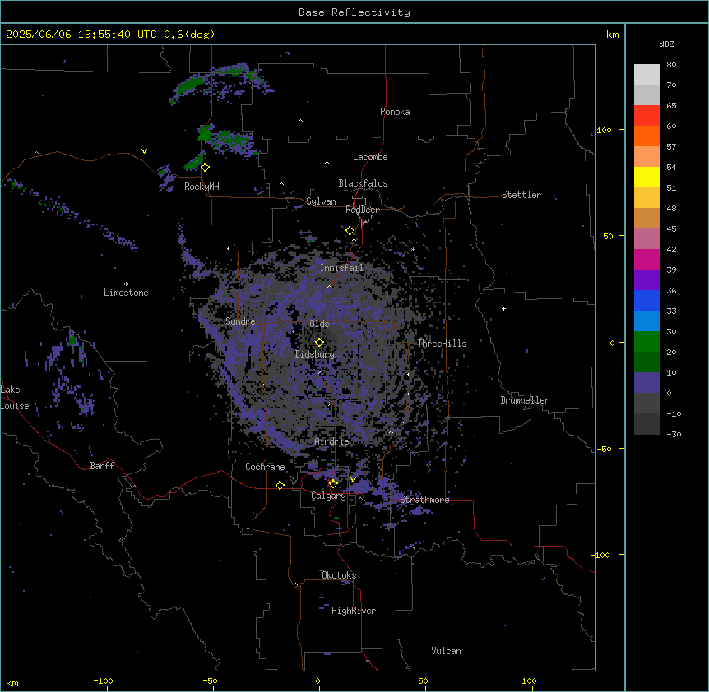Click the Olds label
This screenshot has width=709, height=692.
click(x=319, y=324)
